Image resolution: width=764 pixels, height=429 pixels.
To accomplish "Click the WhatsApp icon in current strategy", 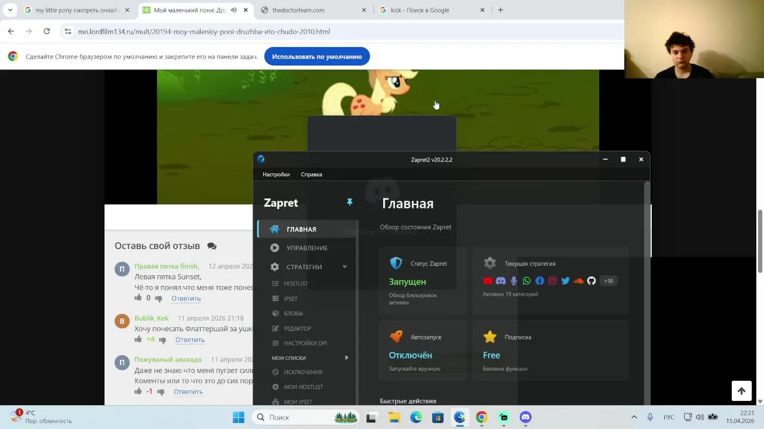I will click(526, 281).
